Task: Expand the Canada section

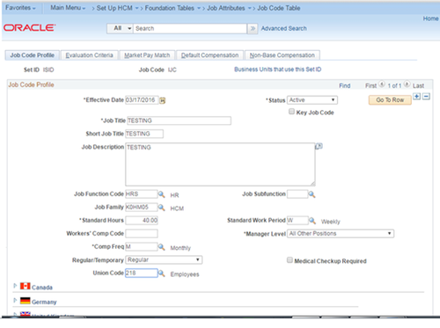Action: pyautogui.click(x=15, y=286)
